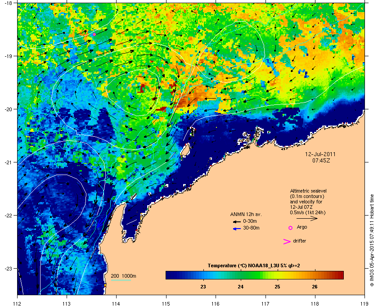
Task: Click the black 0-30m arrow legend icon
Action: [x=237, y=221]
